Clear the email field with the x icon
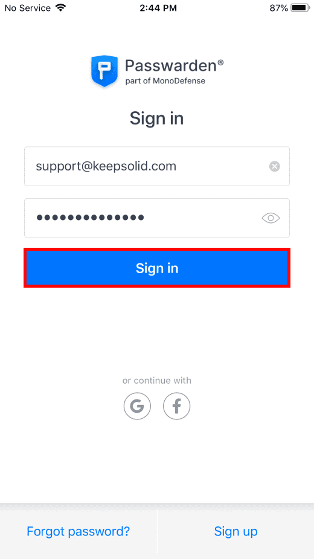 coord(274,166)
